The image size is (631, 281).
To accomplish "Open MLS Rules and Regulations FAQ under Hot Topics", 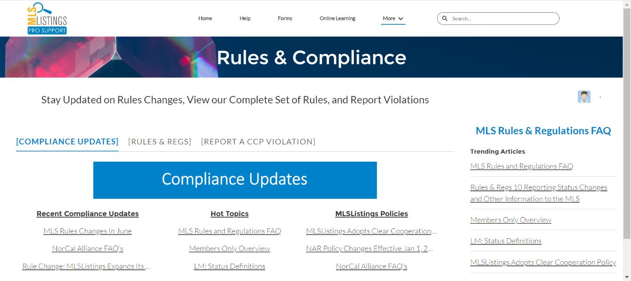I will pos(230,231).
